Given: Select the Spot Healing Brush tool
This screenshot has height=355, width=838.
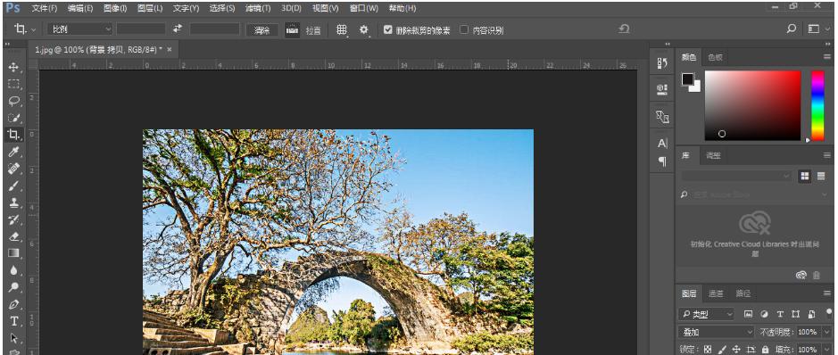Looking at the screenshot, I should pos(14,169).
